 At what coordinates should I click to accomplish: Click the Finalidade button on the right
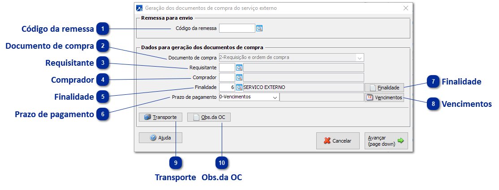pyautogui.click(x=384, y=88)
